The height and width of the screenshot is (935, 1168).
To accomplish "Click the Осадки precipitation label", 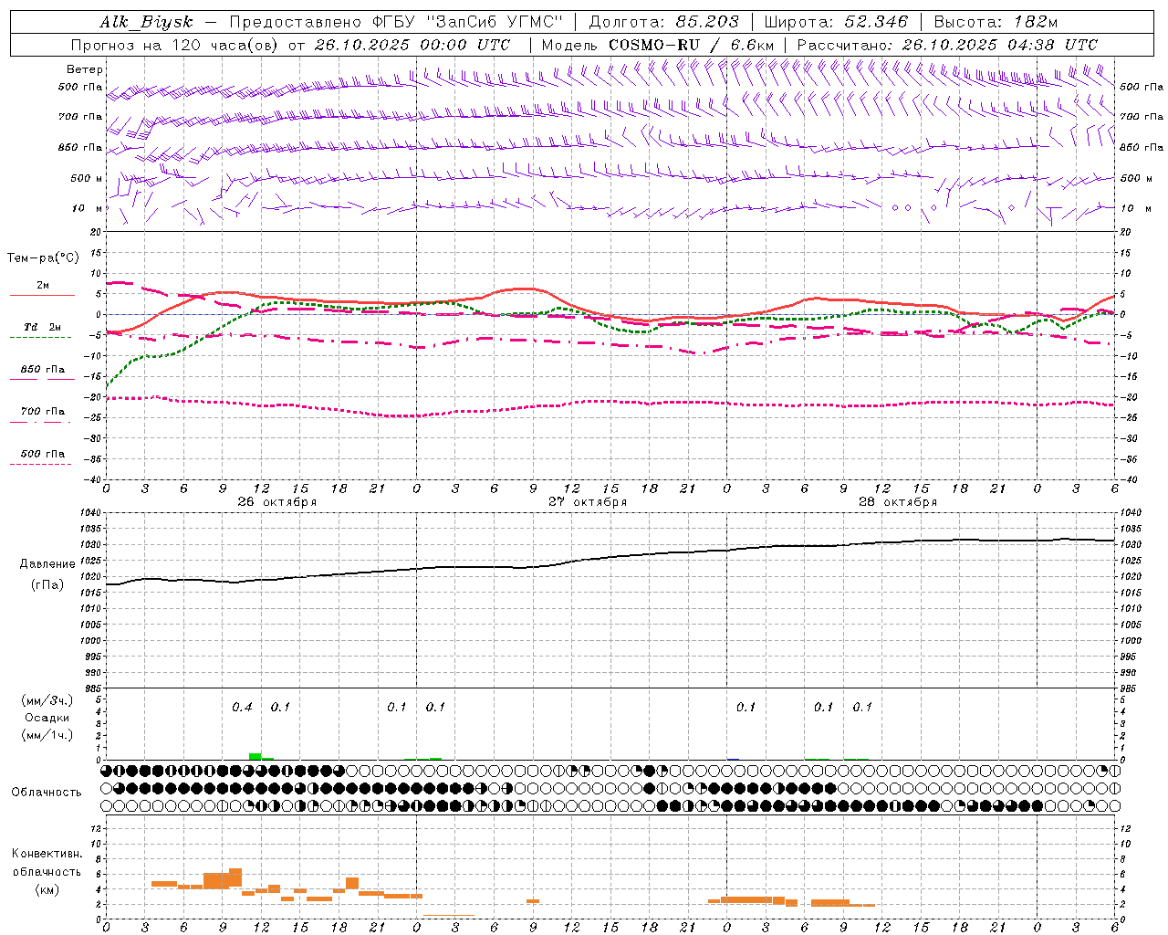I will pyautogui.click(x=47, y=718).
